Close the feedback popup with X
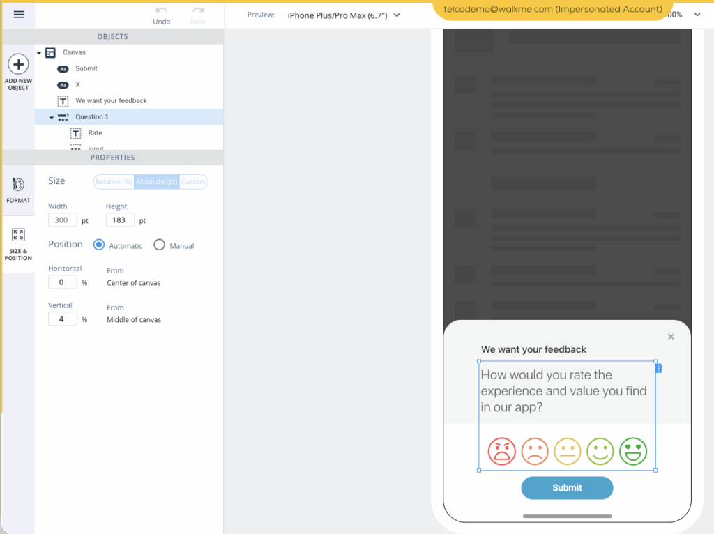Image resolution: width=714 pixels, height=534 pixels. click(x=671, y=337)
